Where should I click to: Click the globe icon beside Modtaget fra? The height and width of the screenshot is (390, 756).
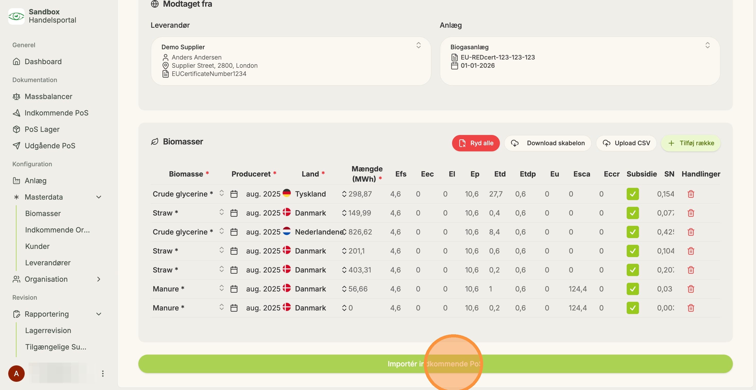point(155,4)
